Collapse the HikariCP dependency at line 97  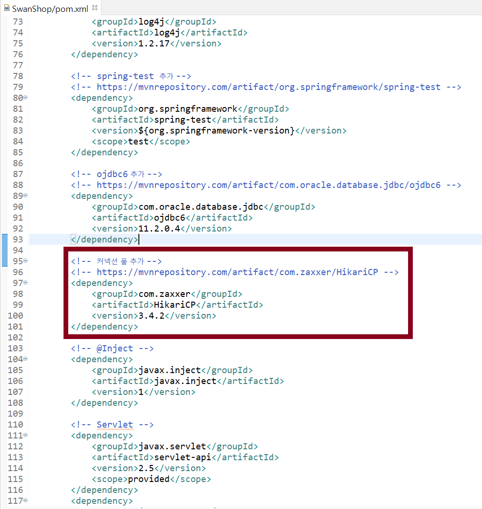25,282
